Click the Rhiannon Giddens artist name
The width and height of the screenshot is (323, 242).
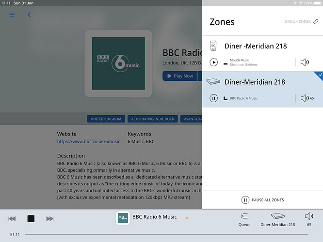243,64
